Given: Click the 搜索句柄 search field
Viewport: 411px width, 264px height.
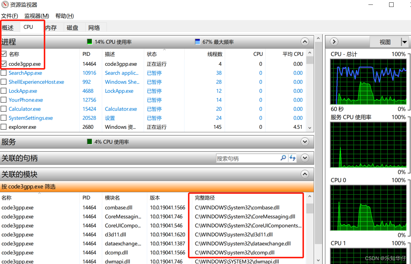Looking at the screenshot, I should tap(247, 158).
